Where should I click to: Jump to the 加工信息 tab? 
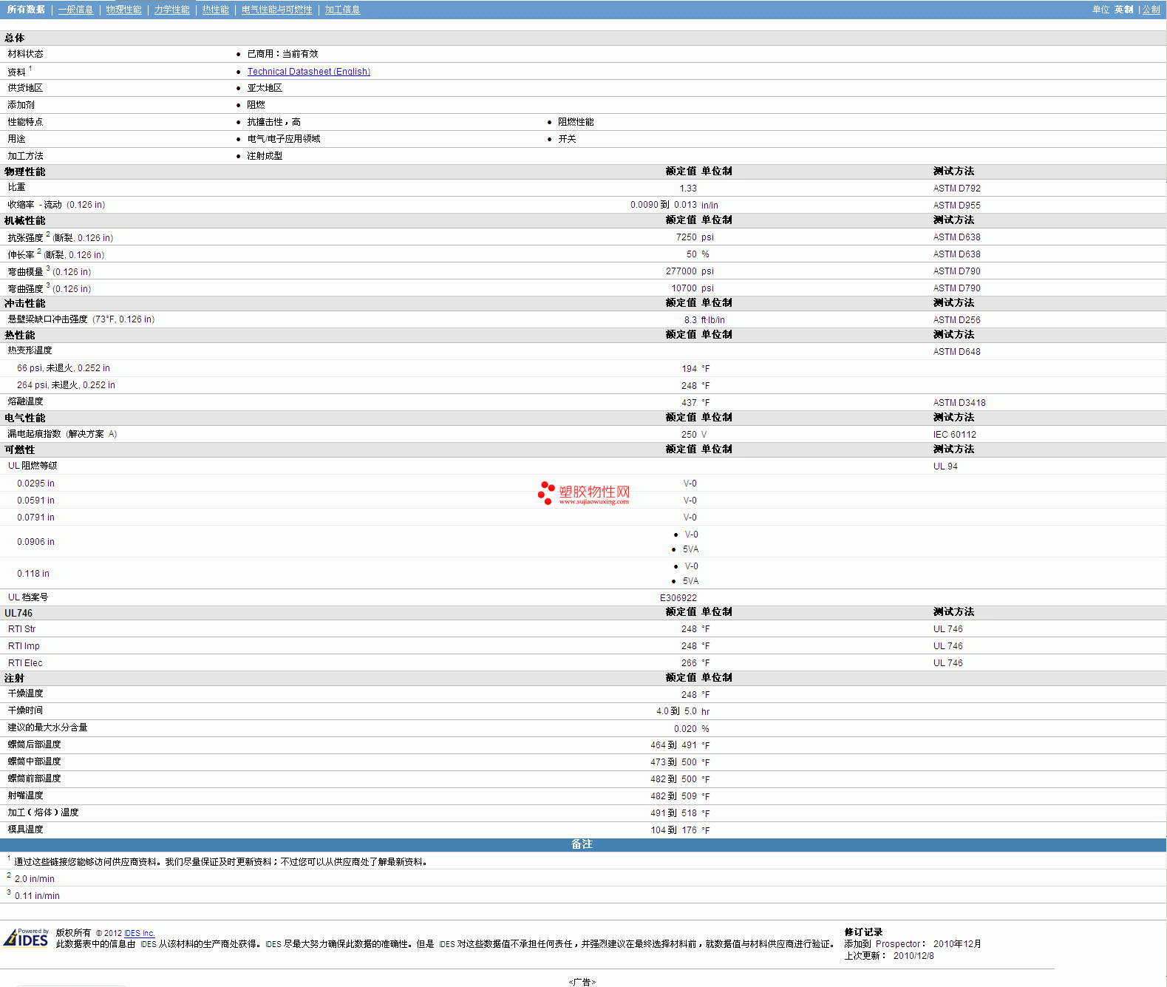pos(342,10)
